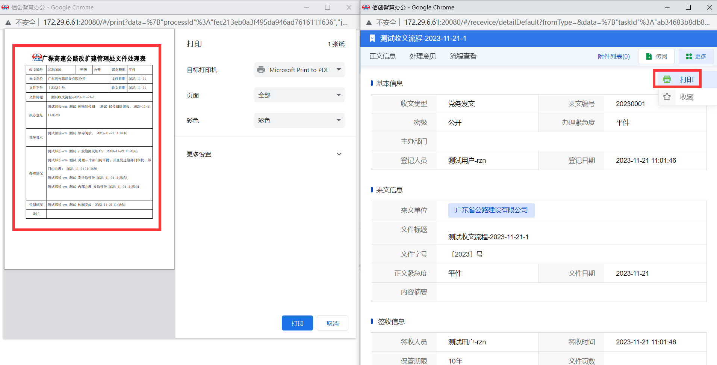The height and width of the screenshot is (365, 717).
Task: Switch to the 流程查看 tab
Action: click(x=463, y=56)
